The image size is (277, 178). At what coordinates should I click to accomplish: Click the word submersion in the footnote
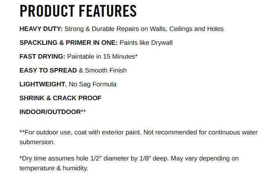tap(37, 142)
